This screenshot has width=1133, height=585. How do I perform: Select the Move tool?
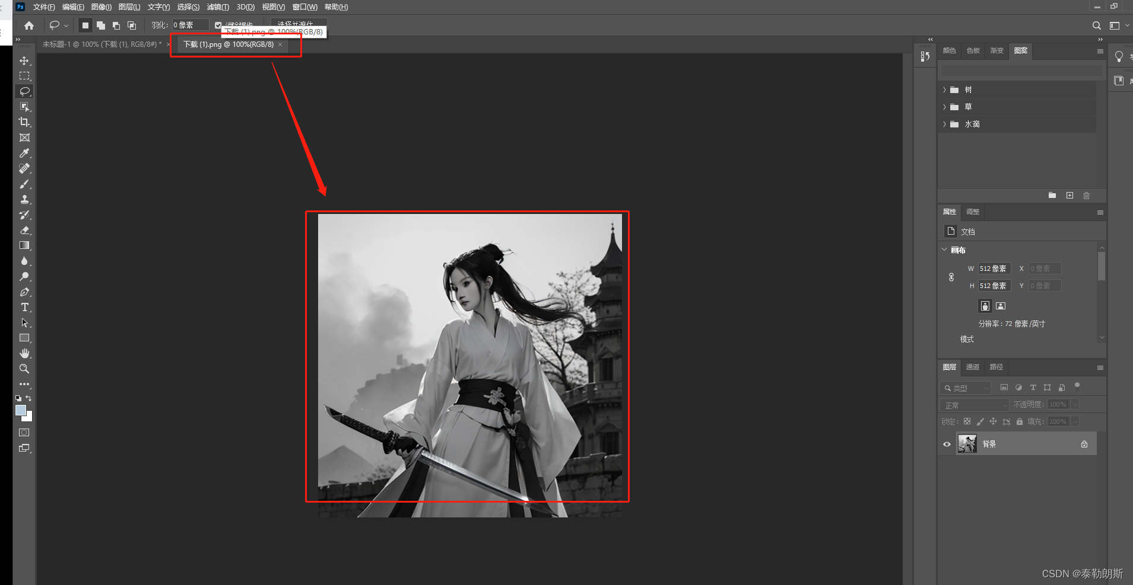tap(24, 60)
